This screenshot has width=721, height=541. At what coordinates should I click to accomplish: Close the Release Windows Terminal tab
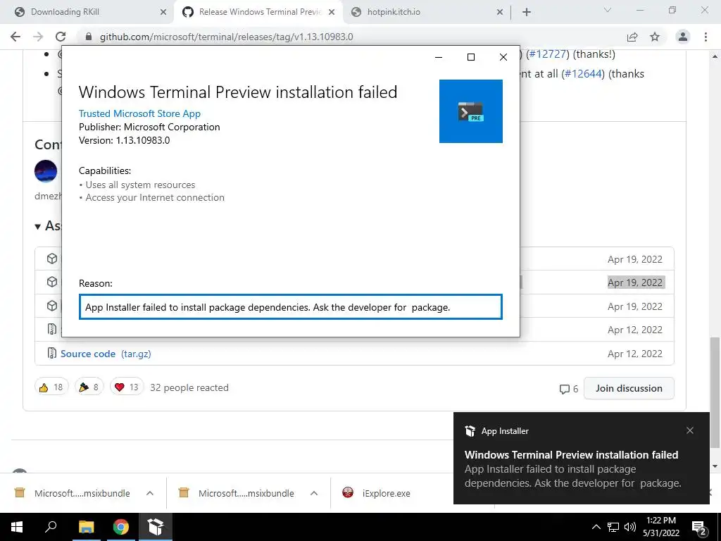332,13
